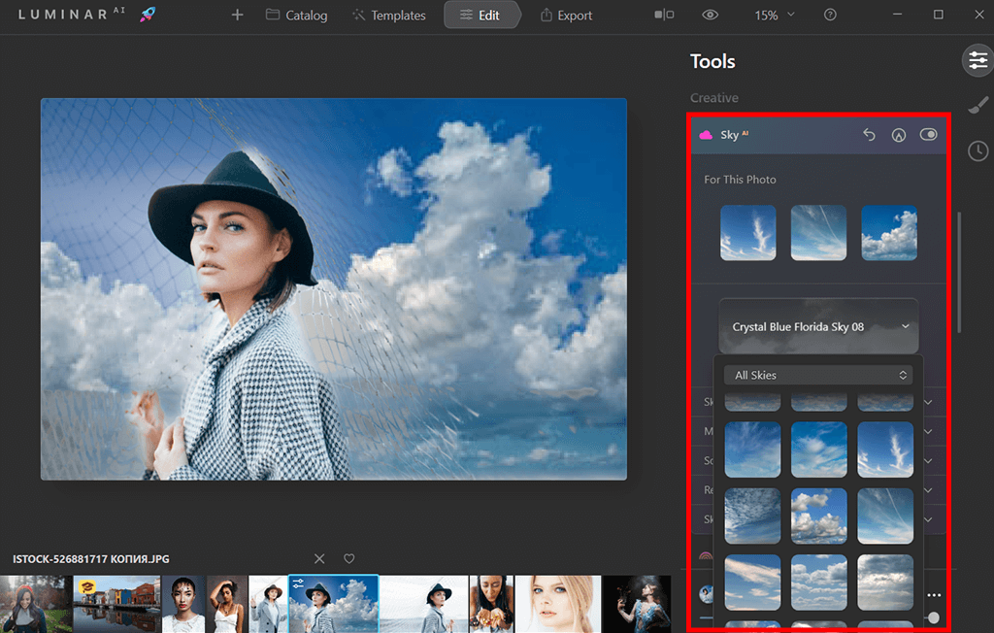This screenshot has height=633, width=994.
Task: Click the help question mark icon
Action: point(830,15)
